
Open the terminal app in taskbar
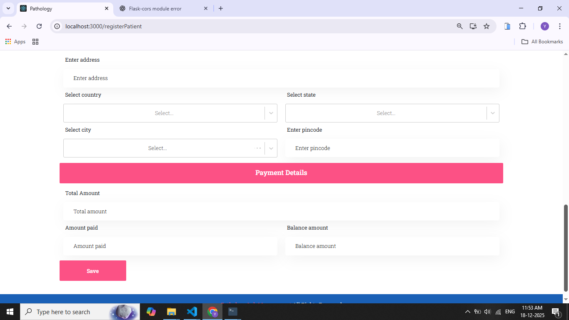point(232,312)
